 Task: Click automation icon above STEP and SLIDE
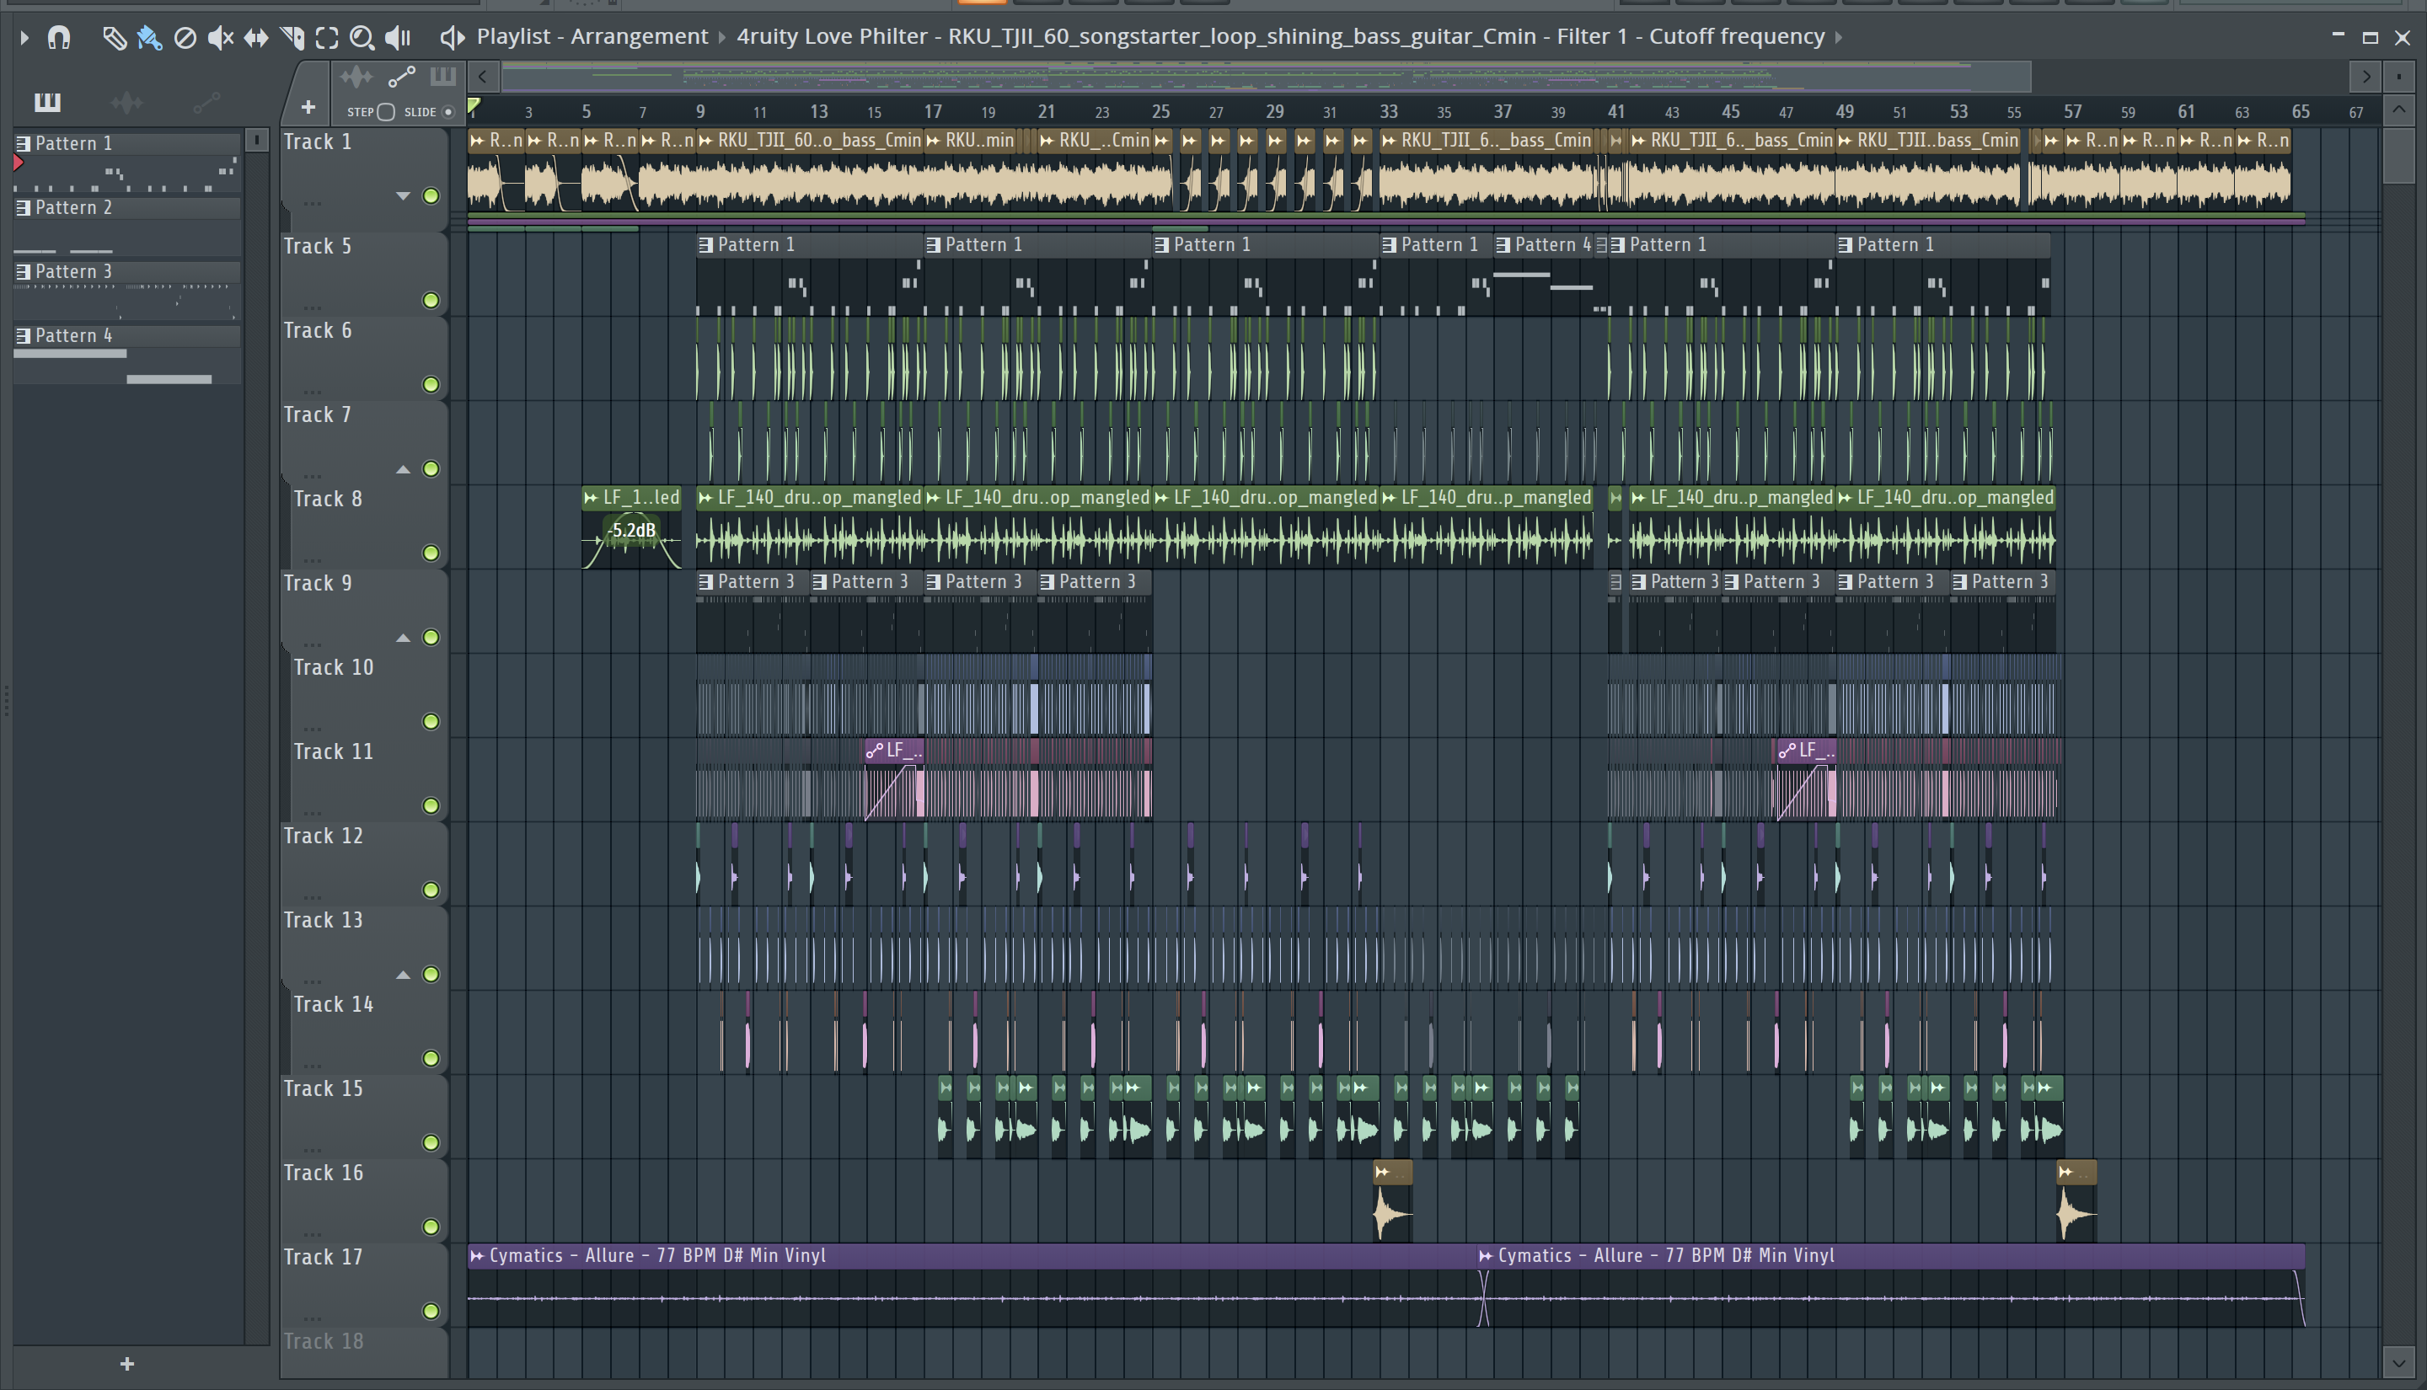pos(401,77)
